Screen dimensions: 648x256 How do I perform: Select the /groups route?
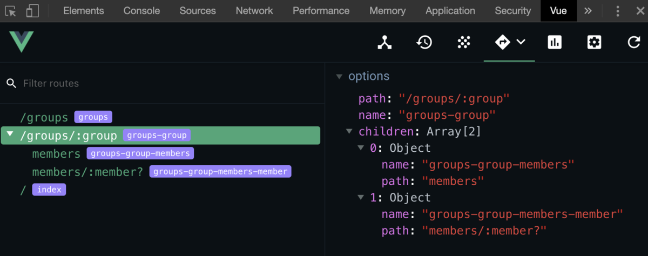pos(44,117)
